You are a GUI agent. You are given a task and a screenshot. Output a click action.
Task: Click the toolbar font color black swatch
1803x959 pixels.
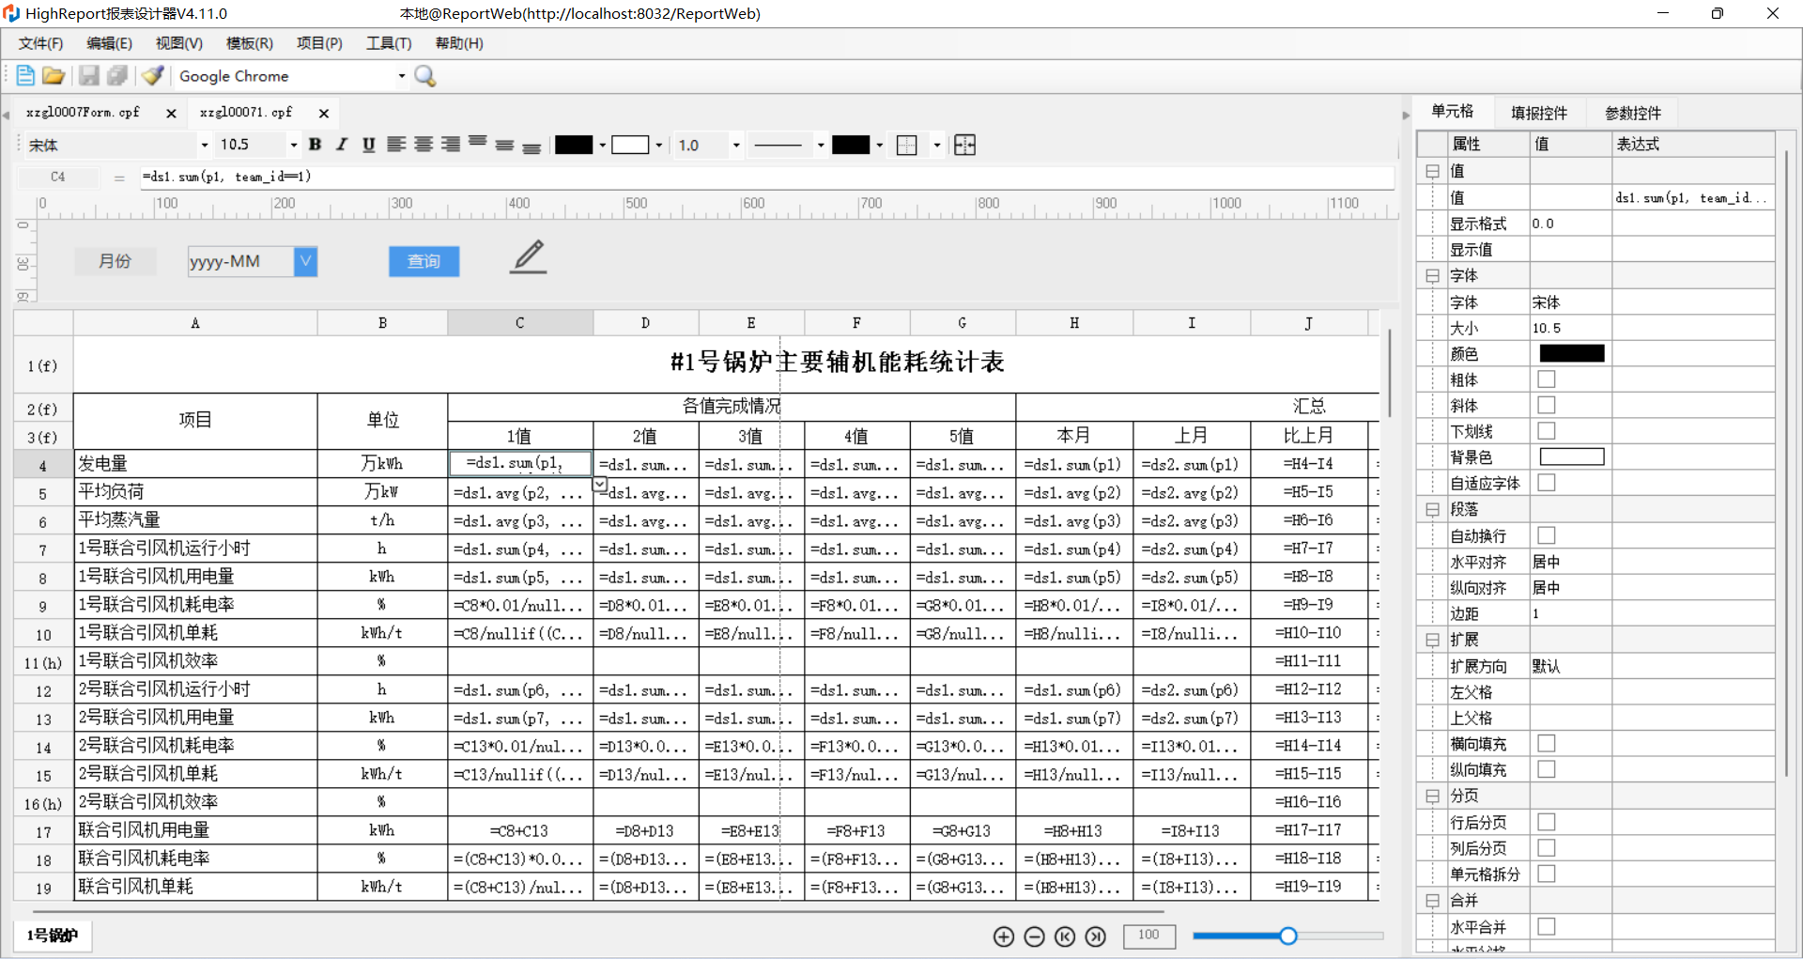pos(574,145)
